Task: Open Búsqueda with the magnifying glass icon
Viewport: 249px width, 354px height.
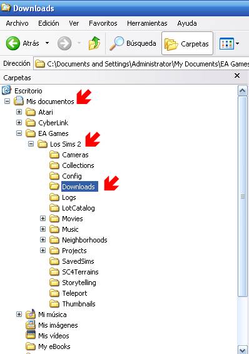Action: click(x=117, y=43)
